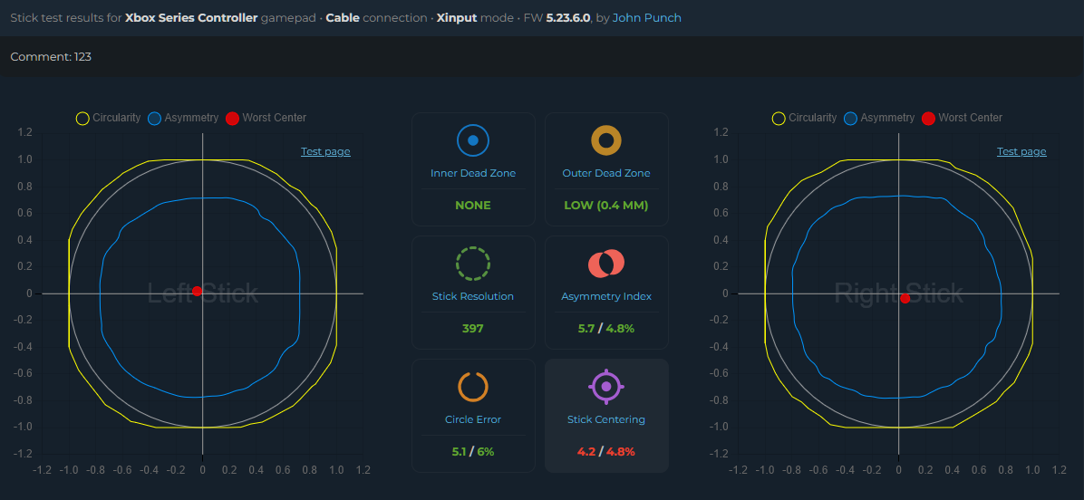The width and height of the screenshot is (1084, 500).
Task: Click the Stick Resolution dashed circle icon
Action: [x=473, y=263]
